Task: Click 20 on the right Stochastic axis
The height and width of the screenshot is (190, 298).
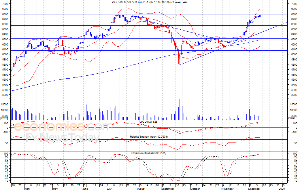Action: pos(295,178)
